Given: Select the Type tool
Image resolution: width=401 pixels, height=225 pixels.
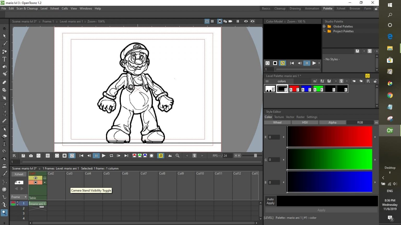Looking at the screenshot, I should (x=4, y=59).
